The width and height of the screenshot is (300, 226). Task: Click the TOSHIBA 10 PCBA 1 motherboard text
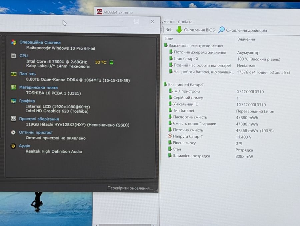(x=53, y=93)
